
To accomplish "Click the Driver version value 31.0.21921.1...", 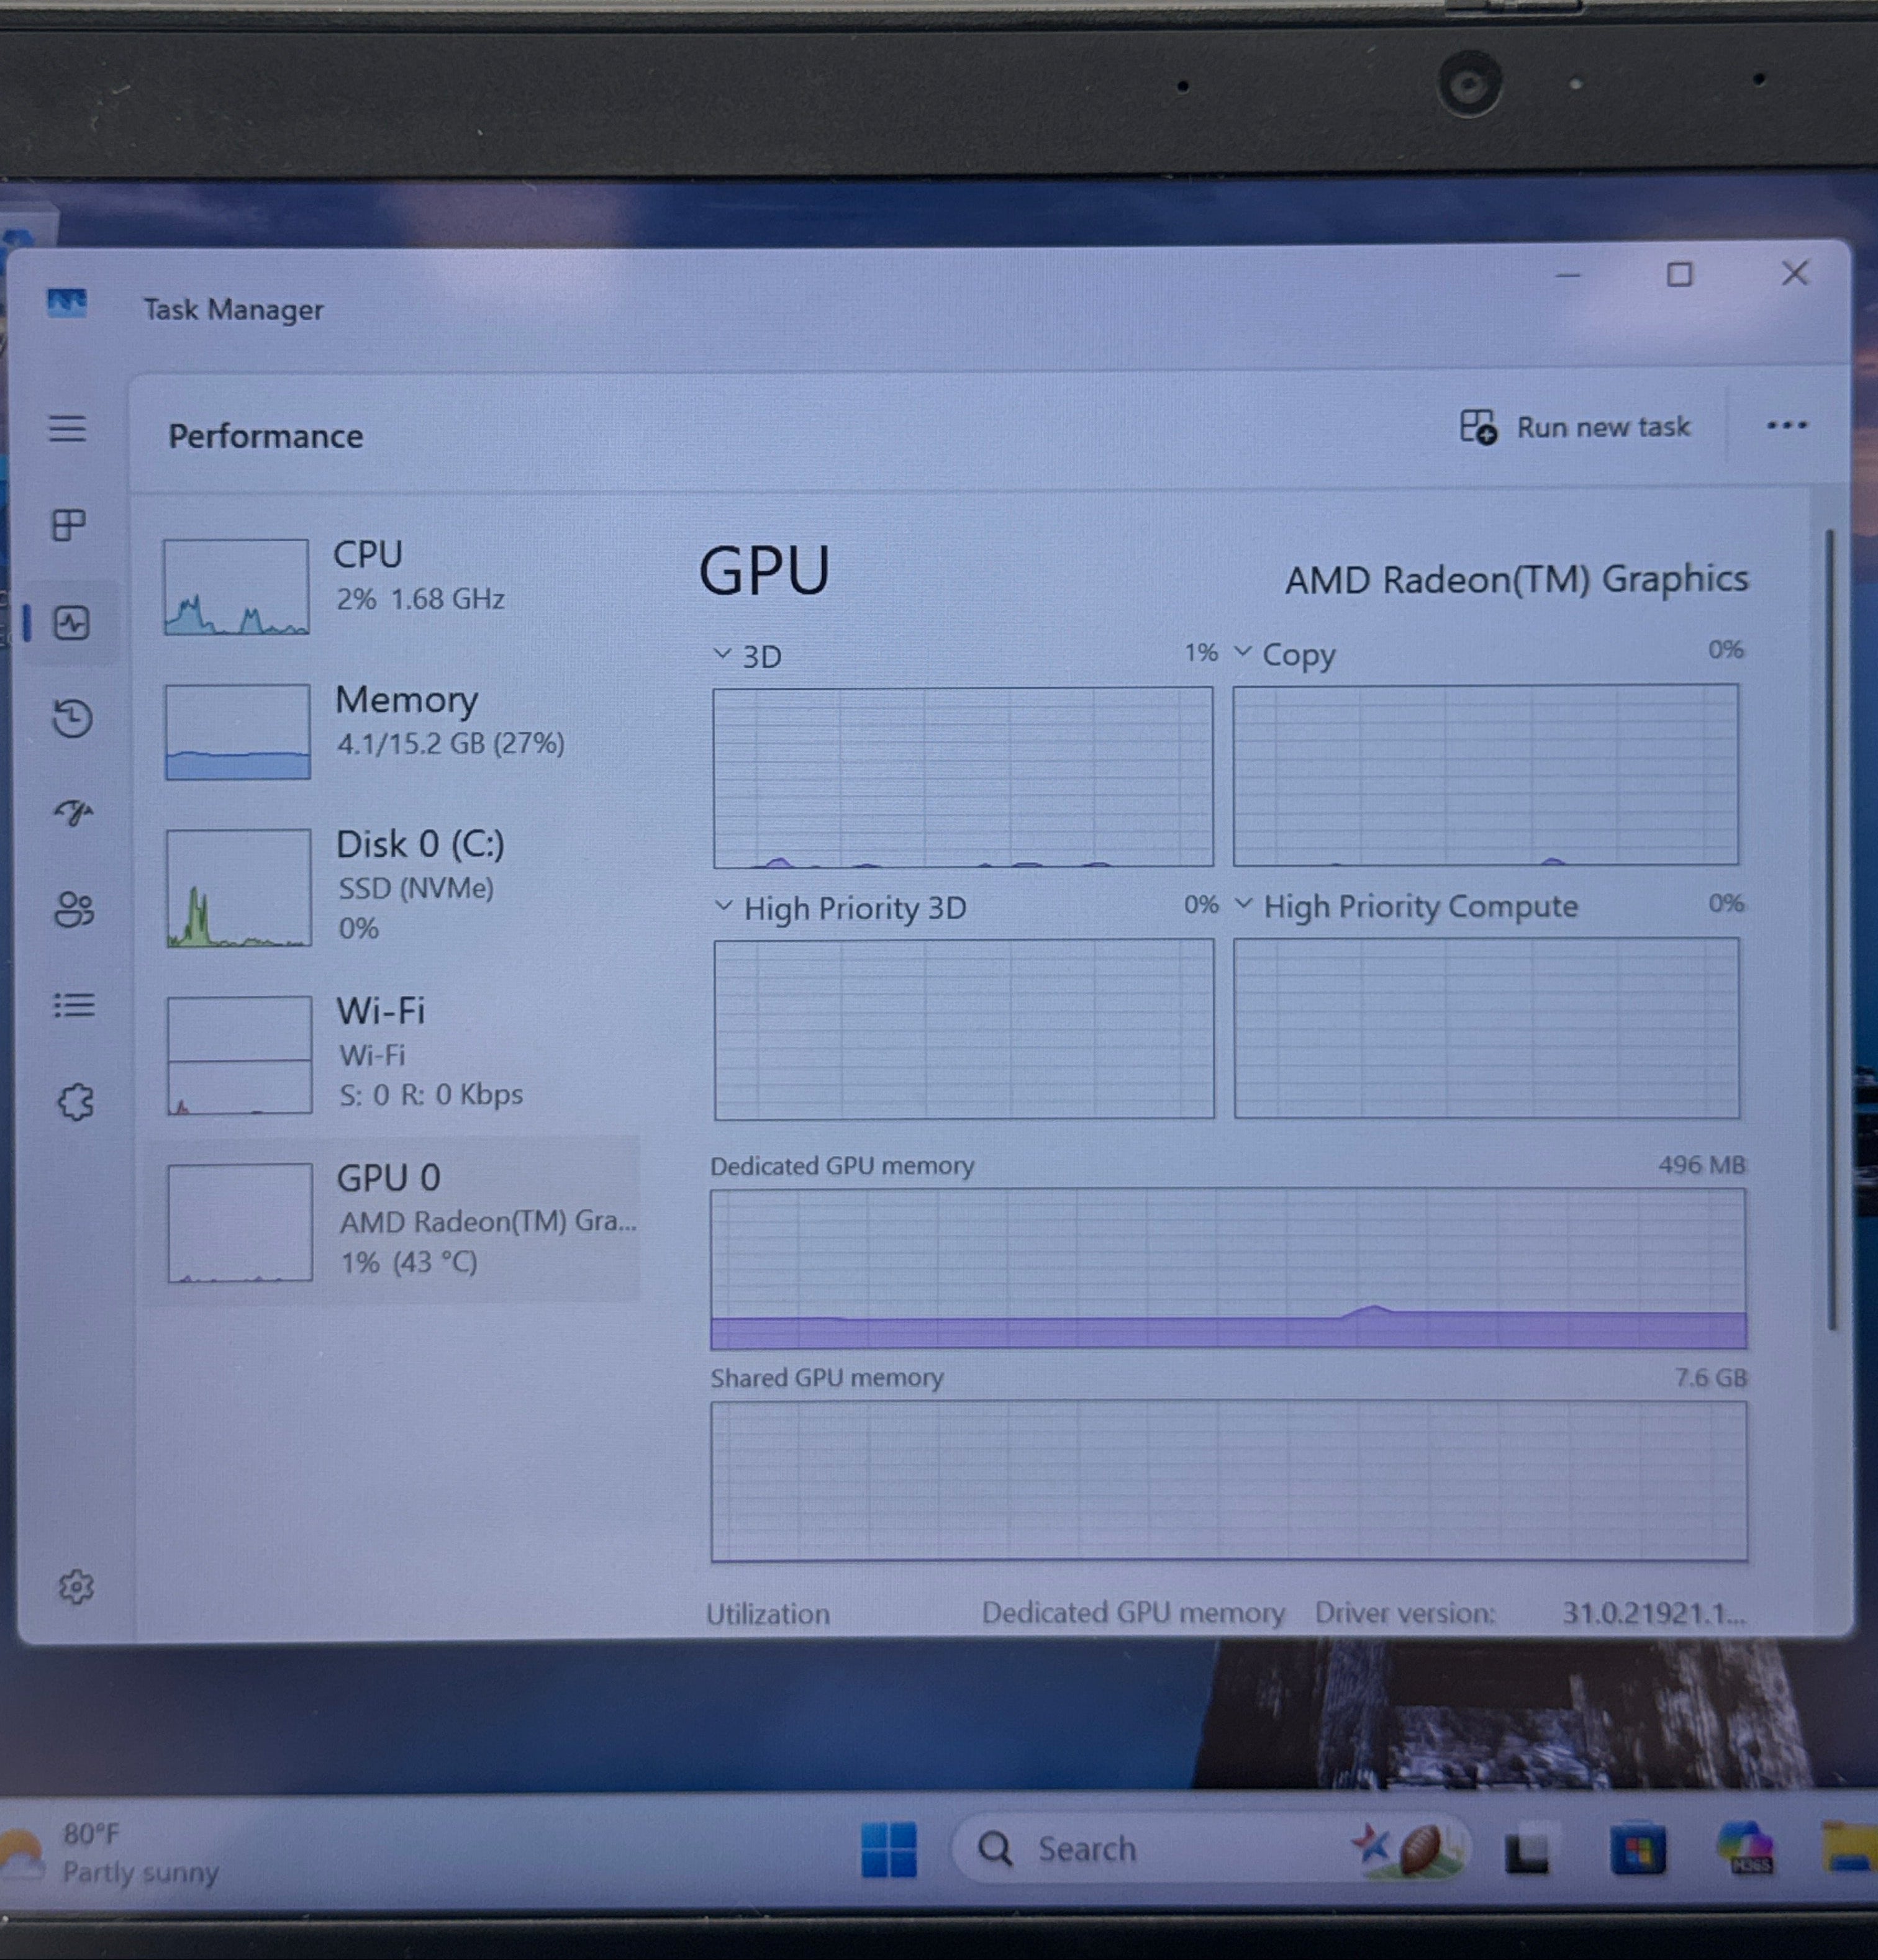I will [1654, 1612].
